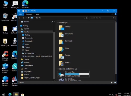Click the Back navigation arrow
Screen dimensions: 131x96
click(19, 18)
